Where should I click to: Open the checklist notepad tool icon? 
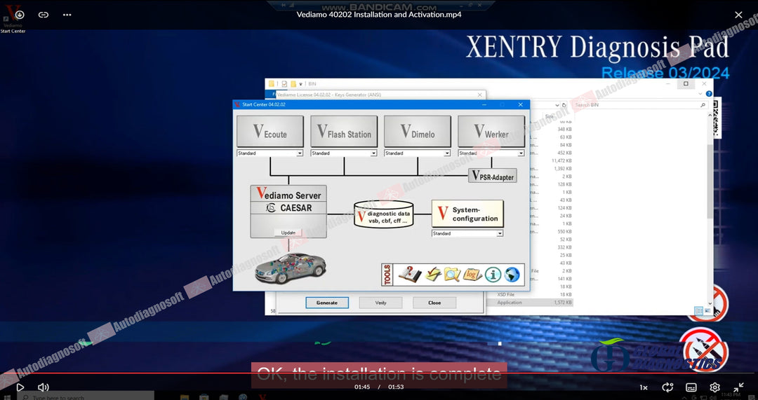432,275
